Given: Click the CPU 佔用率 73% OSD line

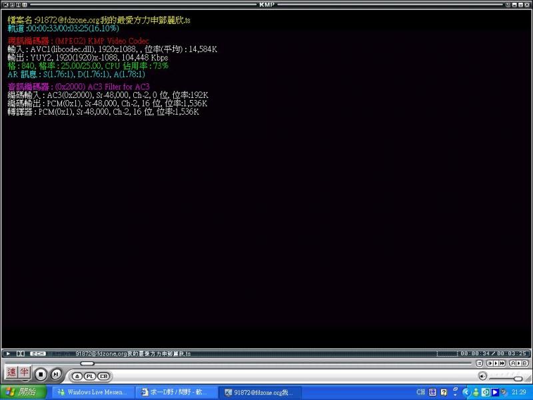Looking at the screenshot, I should click(x=88, y=65).
